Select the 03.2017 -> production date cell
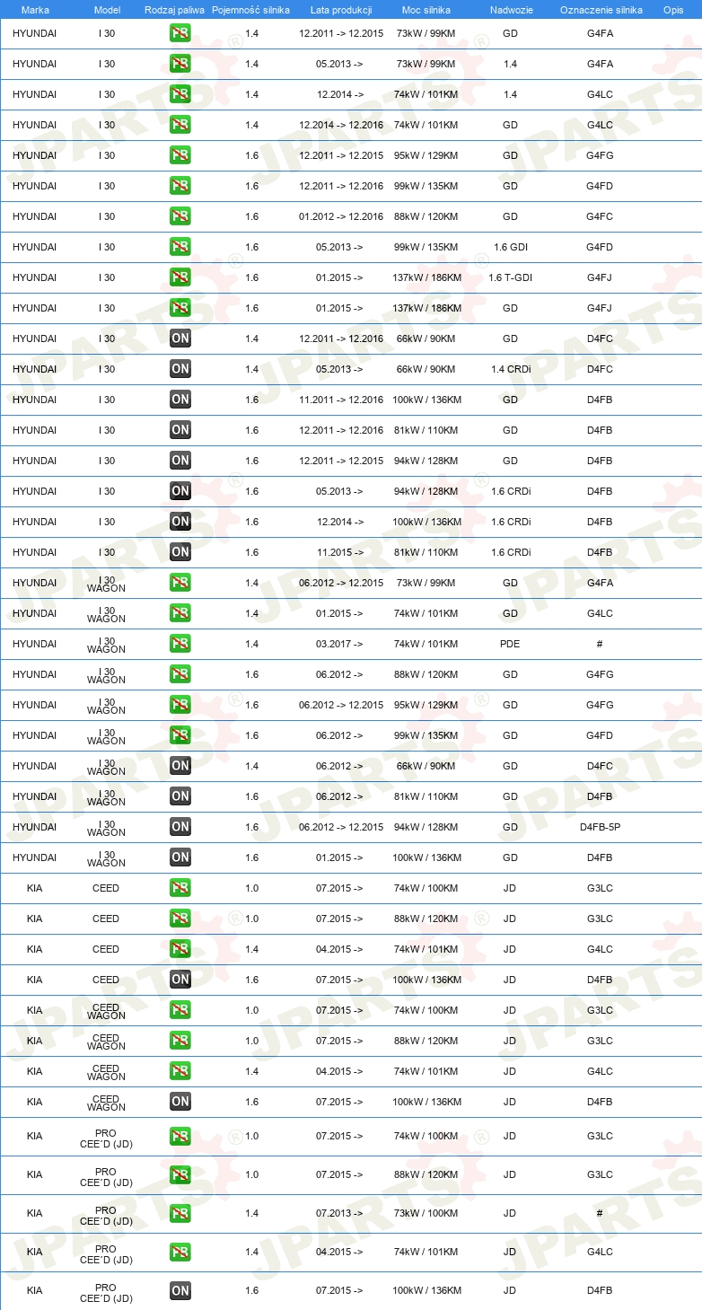 coord(339,644)
